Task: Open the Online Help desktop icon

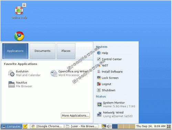Action: tap(19, 11)
